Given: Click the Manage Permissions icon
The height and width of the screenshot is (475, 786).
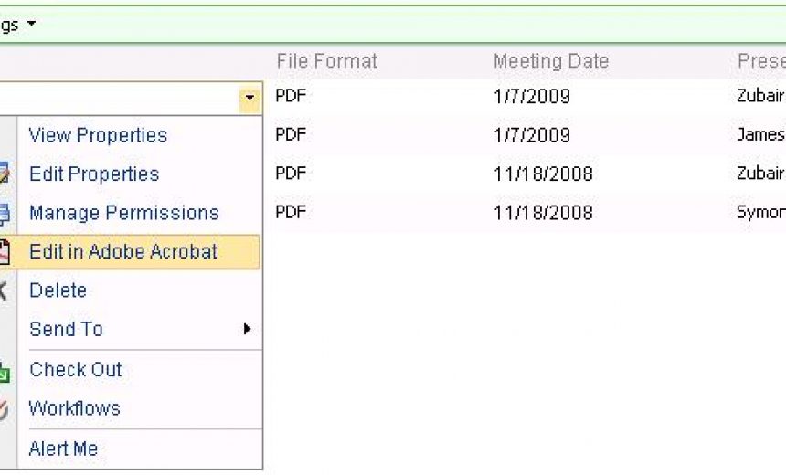Looking at the screenshot, I should point(5,213).
